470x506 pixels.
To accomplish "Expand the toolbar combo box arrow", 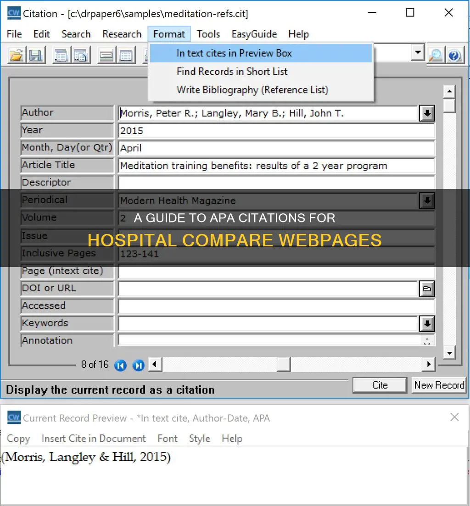I will [418, 52].
